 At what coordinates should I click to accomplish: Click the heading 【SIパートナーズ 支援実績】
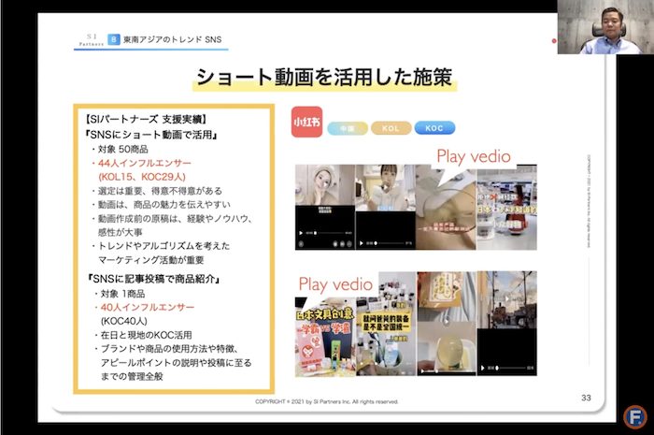146,120
